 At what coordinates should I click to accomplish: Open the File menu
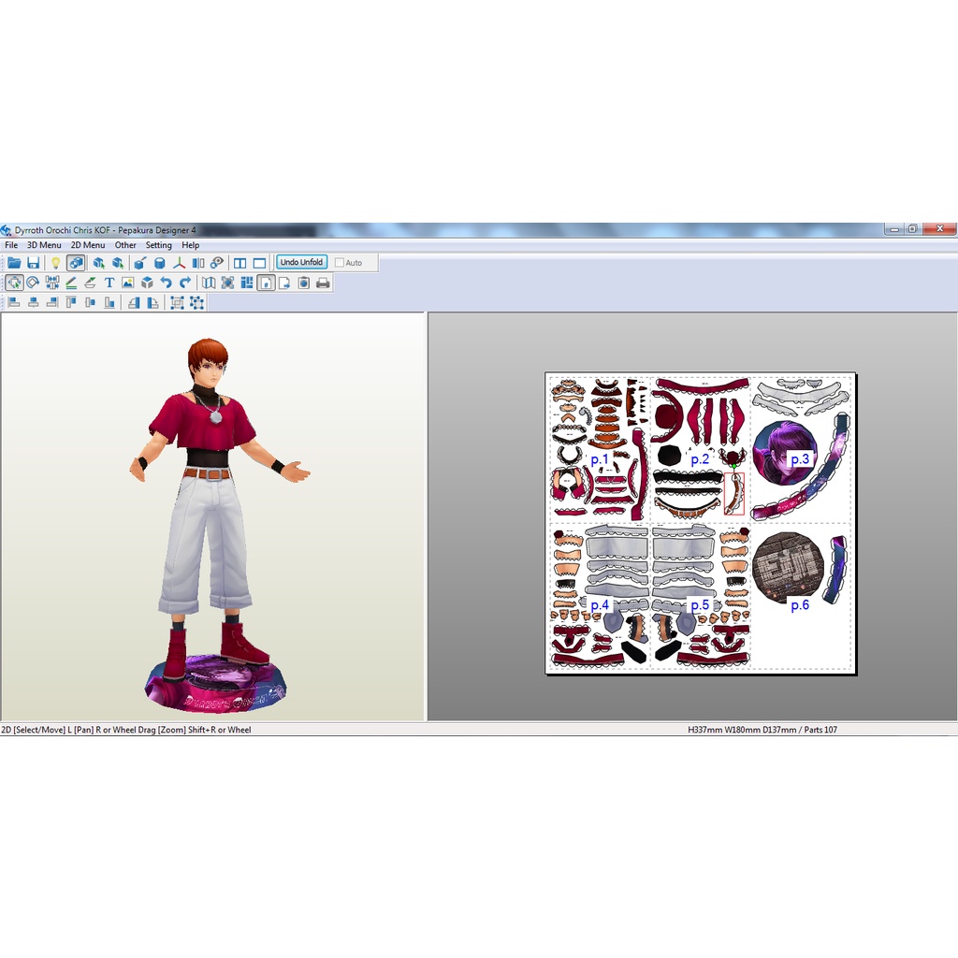tap(11, 245)
